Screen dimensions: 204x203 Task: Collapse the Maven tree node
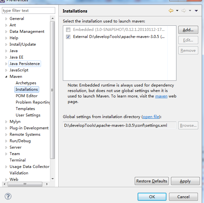[x=6, y=77]
